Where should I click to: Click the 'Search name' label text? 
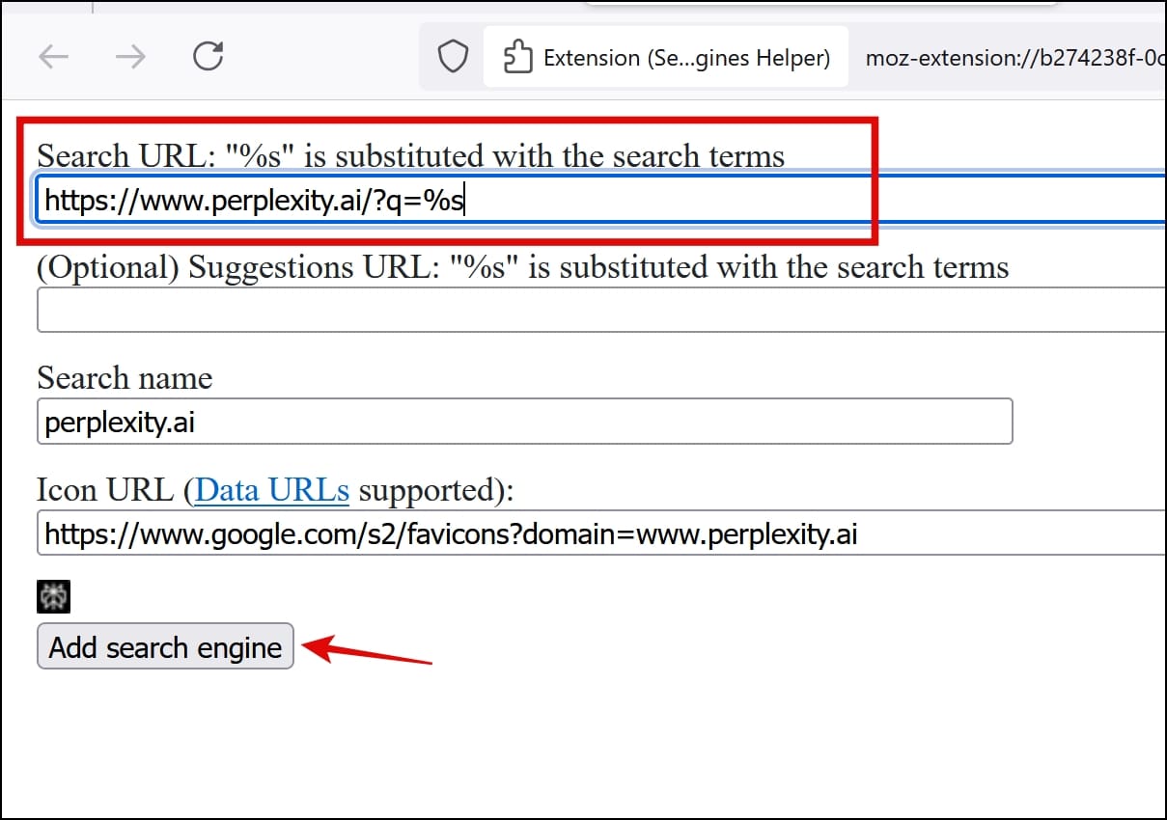pyautogui.click(x=125, y=377)
